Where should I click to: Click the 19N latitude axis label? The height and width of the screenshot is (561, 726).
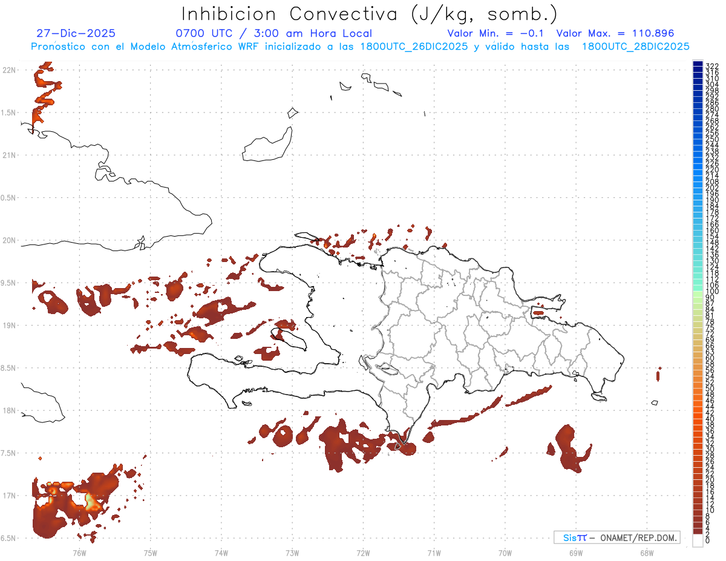click(8, 326)
